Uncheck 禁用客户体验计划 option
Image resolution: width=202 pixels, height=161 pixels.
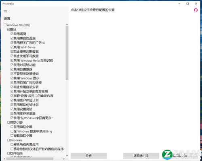click(x=12, y=100)
